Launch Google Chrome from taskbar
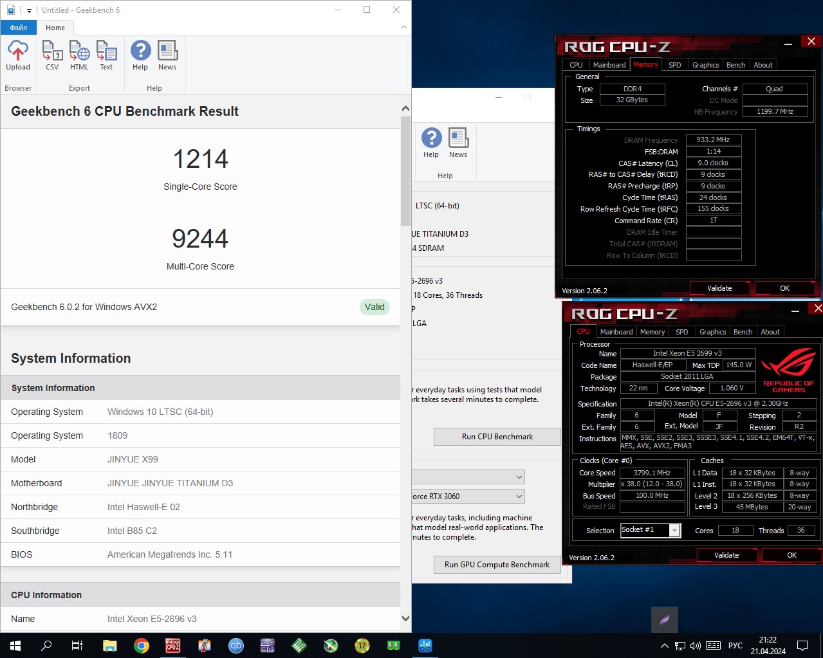 (141, 645)
